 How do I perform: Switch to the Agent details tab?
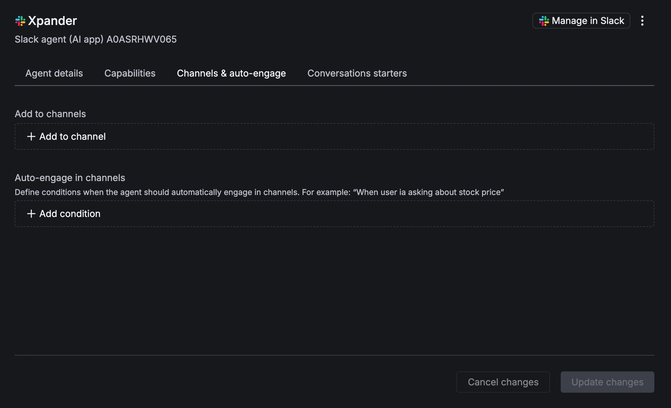click(x=54, y=73)
